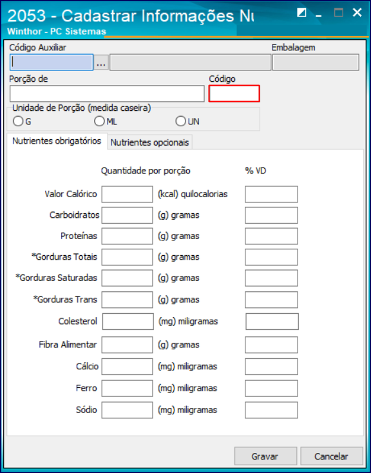The image size is (371, 473).
Task: Click the Cancelar button
Action: click(332, 456)
